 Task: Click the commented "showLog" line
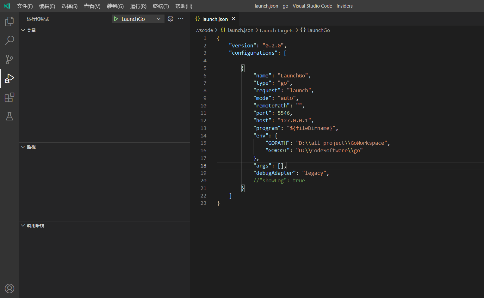pos(279,180)
